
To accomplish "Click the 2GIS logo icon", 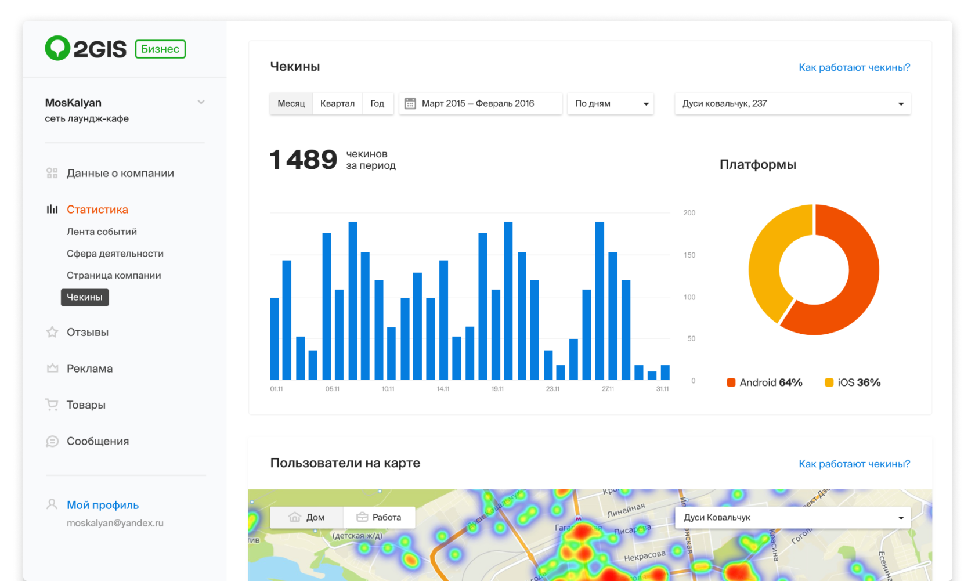I will tap(57, 48).
